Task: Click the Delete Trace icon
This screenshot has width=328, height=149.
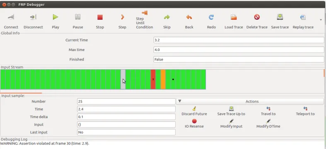Action: (257, 17)
